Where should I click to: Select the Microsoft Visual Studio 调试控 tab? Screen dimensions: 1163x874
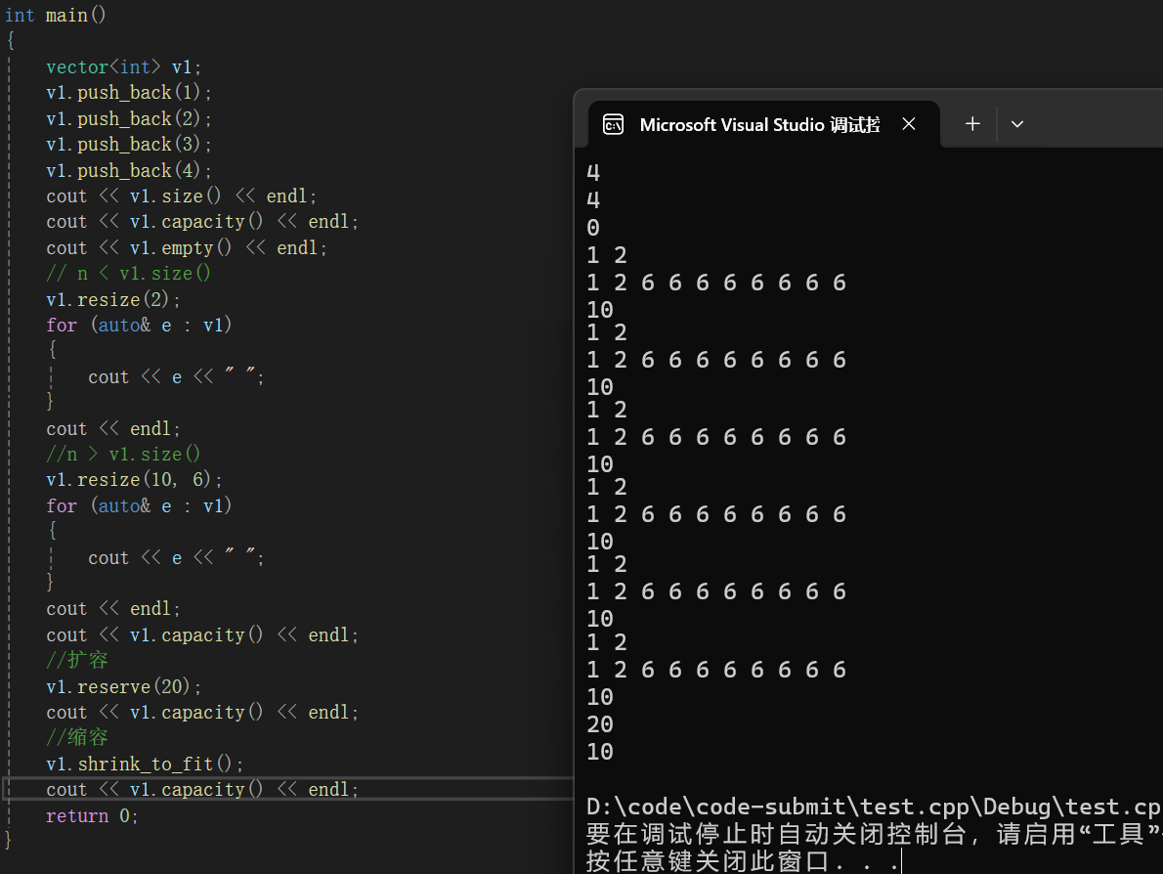pos(764,124)
